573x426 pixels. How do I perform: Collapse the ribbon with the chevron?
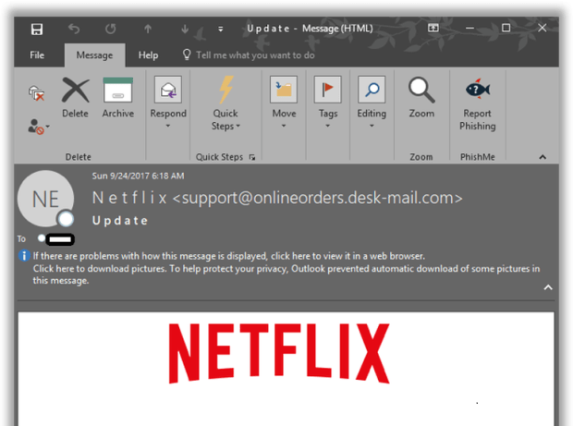pos(543,157)
